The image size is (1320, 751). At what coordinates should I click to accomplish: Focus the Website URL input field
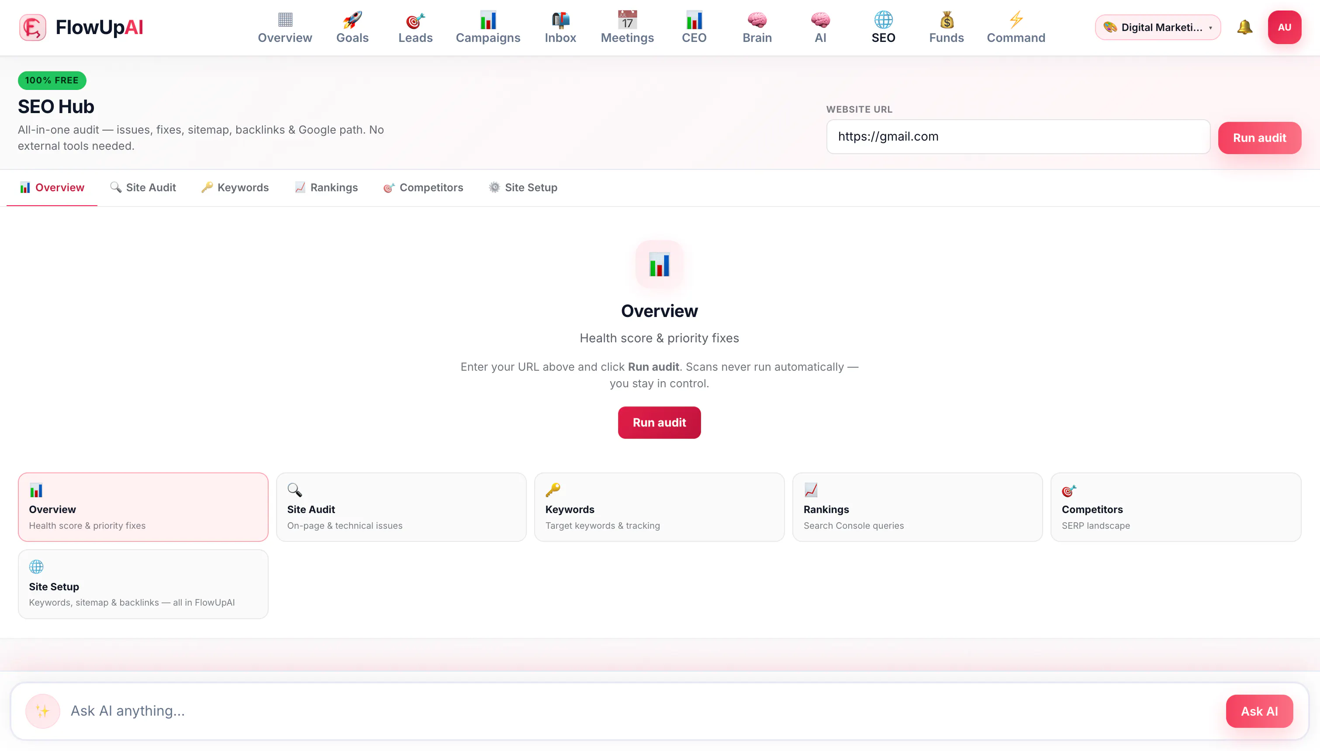[x=1018, y=137]
